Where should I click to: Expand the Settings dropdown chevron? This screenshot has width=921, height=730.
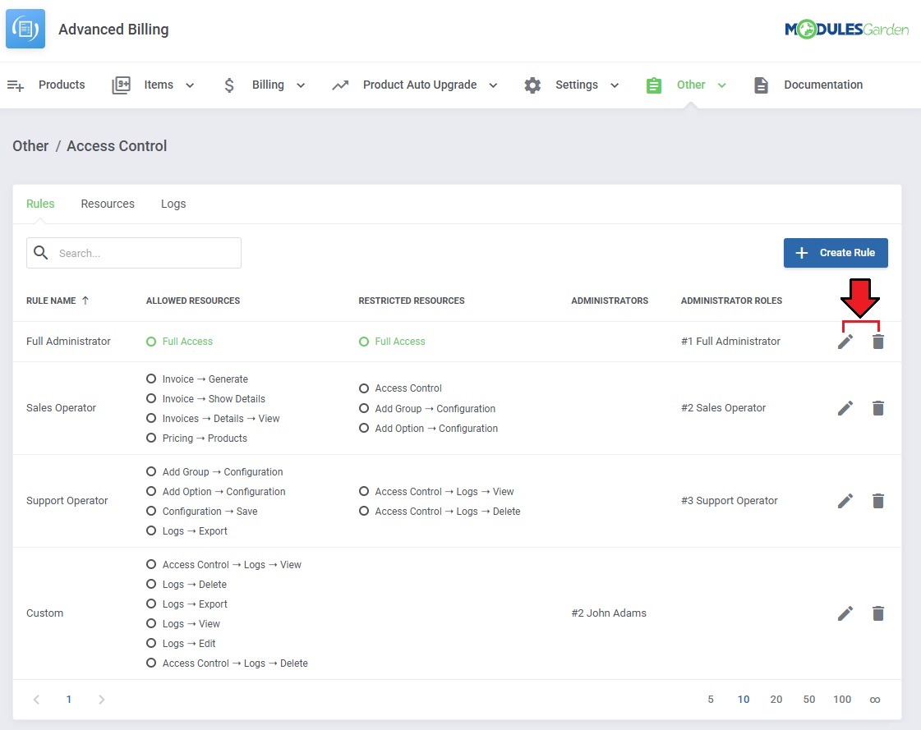pyautogui.click(x=615, y=85)
